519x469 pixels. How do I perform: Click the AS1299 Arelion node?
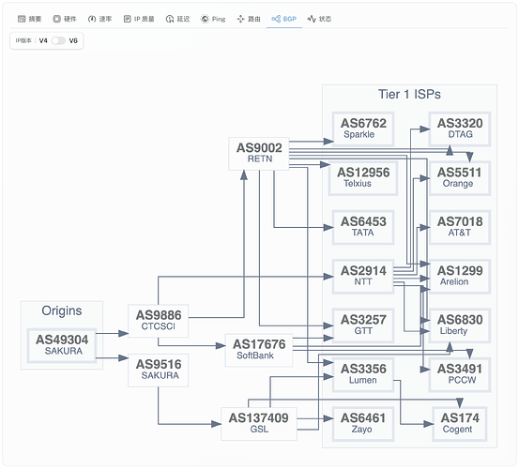tap(460, 277)
